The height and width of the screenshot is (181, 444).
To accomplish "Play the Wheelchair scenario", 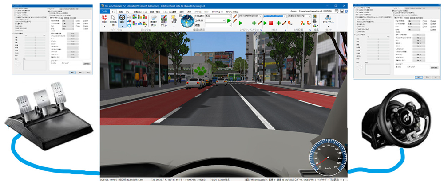I will 266,23.
